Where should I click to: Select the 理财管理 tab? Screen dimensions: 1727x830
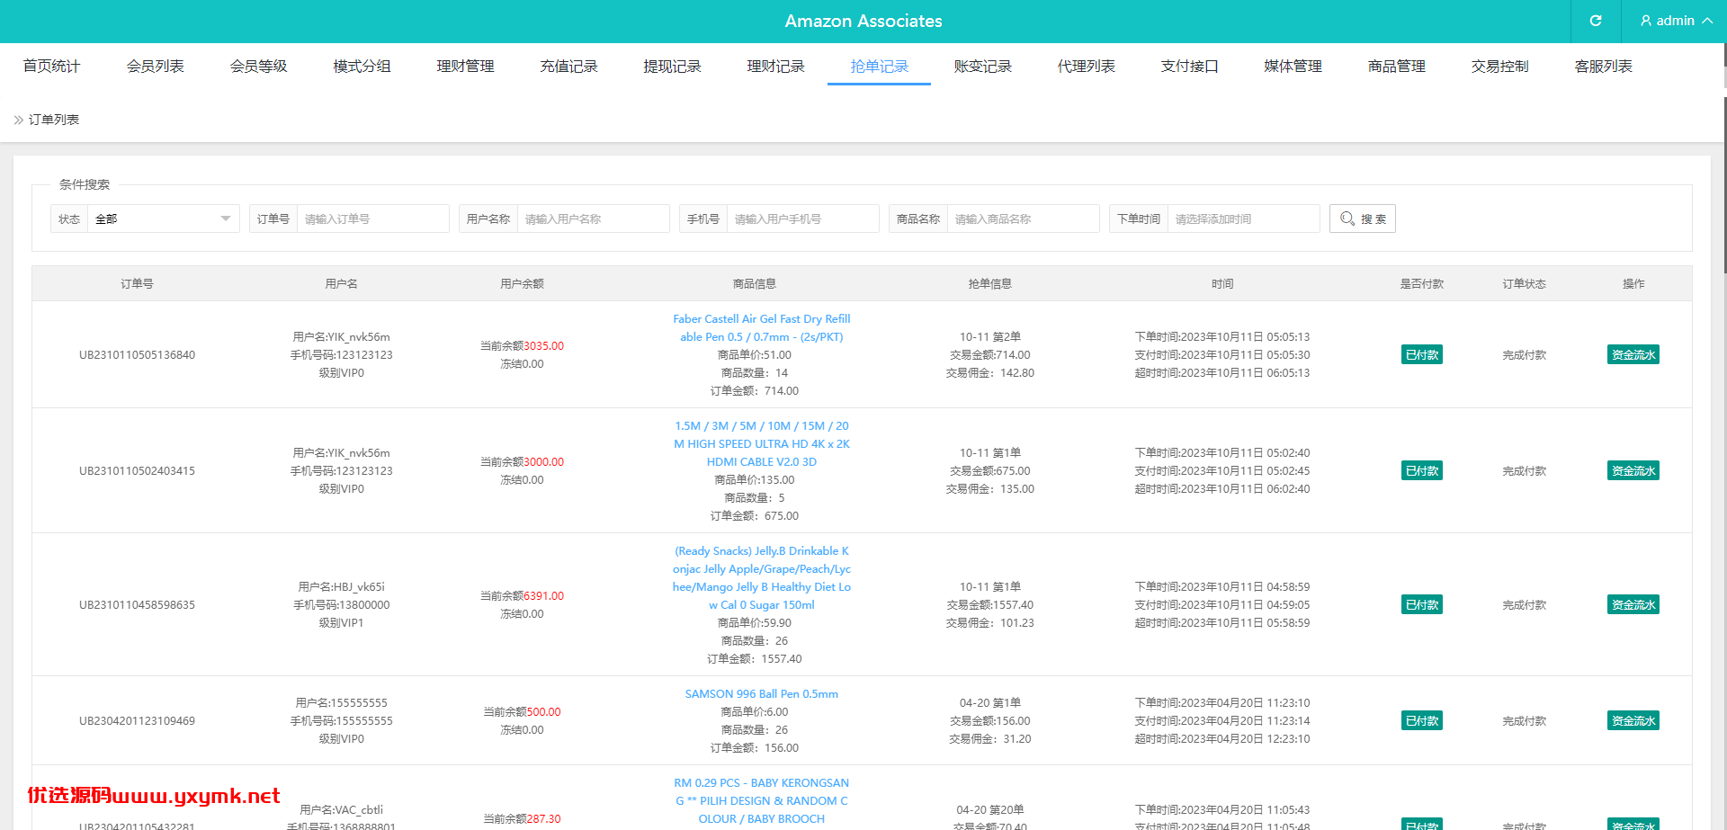pos(466,66)
